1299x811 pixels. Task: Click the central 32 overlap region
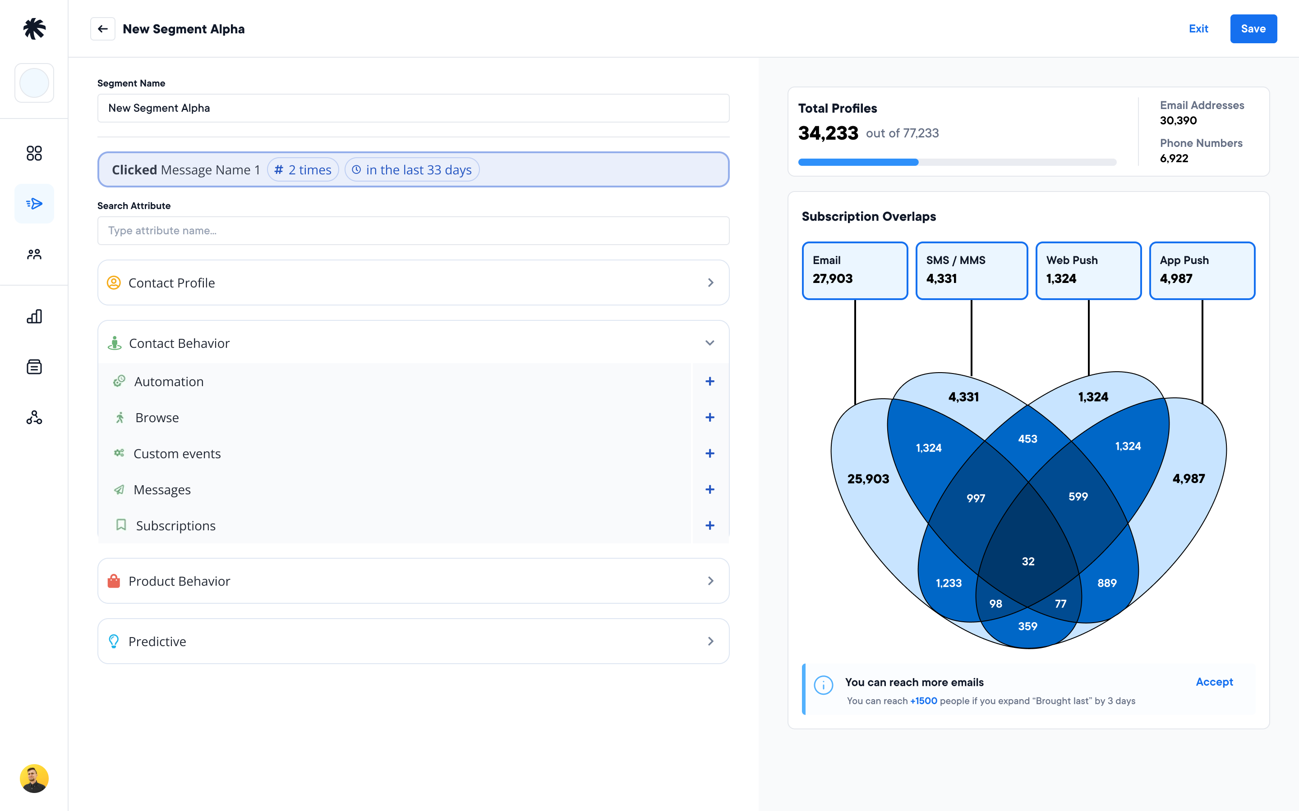coord(1028,561)
